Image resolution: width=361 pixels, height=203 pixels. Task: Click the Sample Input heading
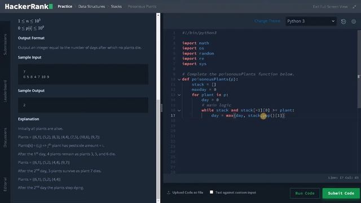coord(29,58)
